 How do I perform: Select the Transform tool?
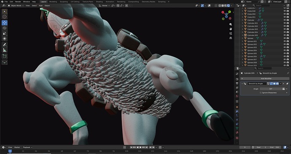pos(5,39)
